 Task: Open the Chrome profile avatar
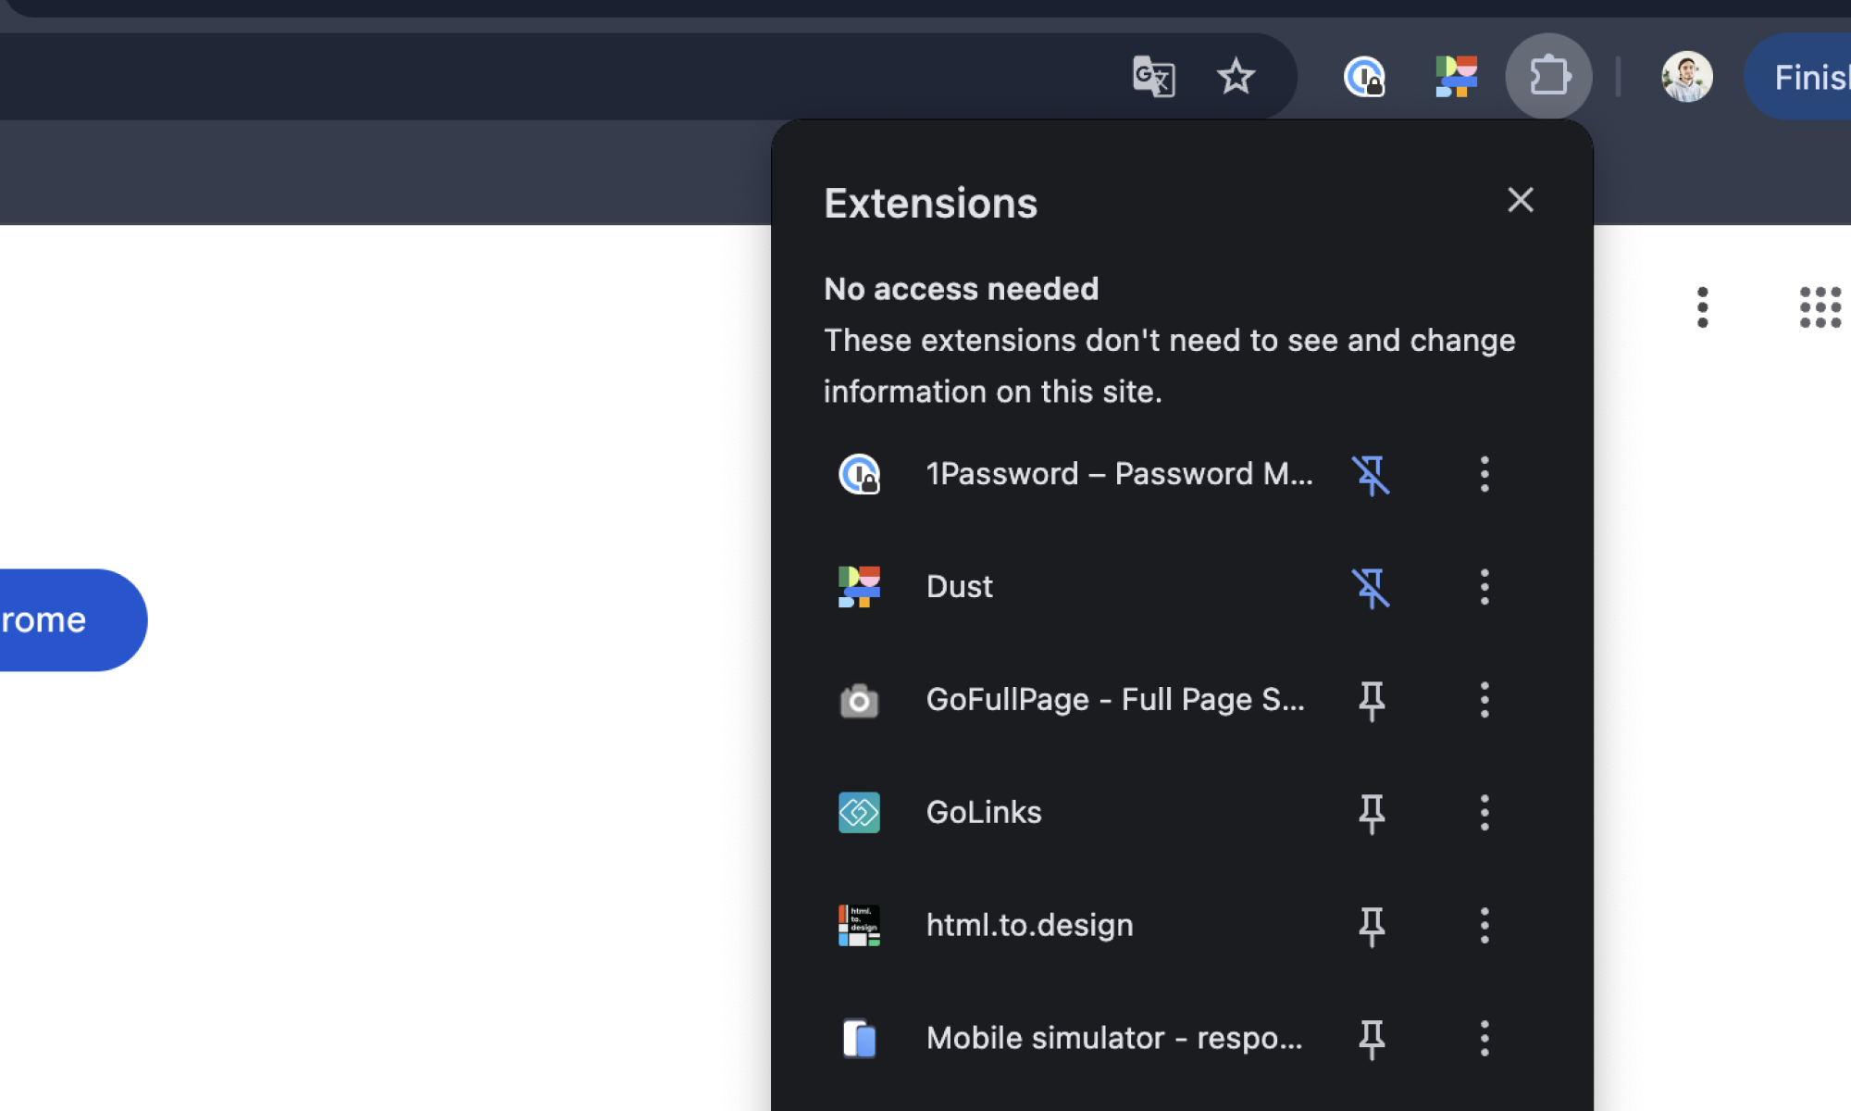(1686, 76)
